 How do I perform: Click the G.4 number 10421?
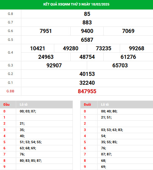pos(37,48)
